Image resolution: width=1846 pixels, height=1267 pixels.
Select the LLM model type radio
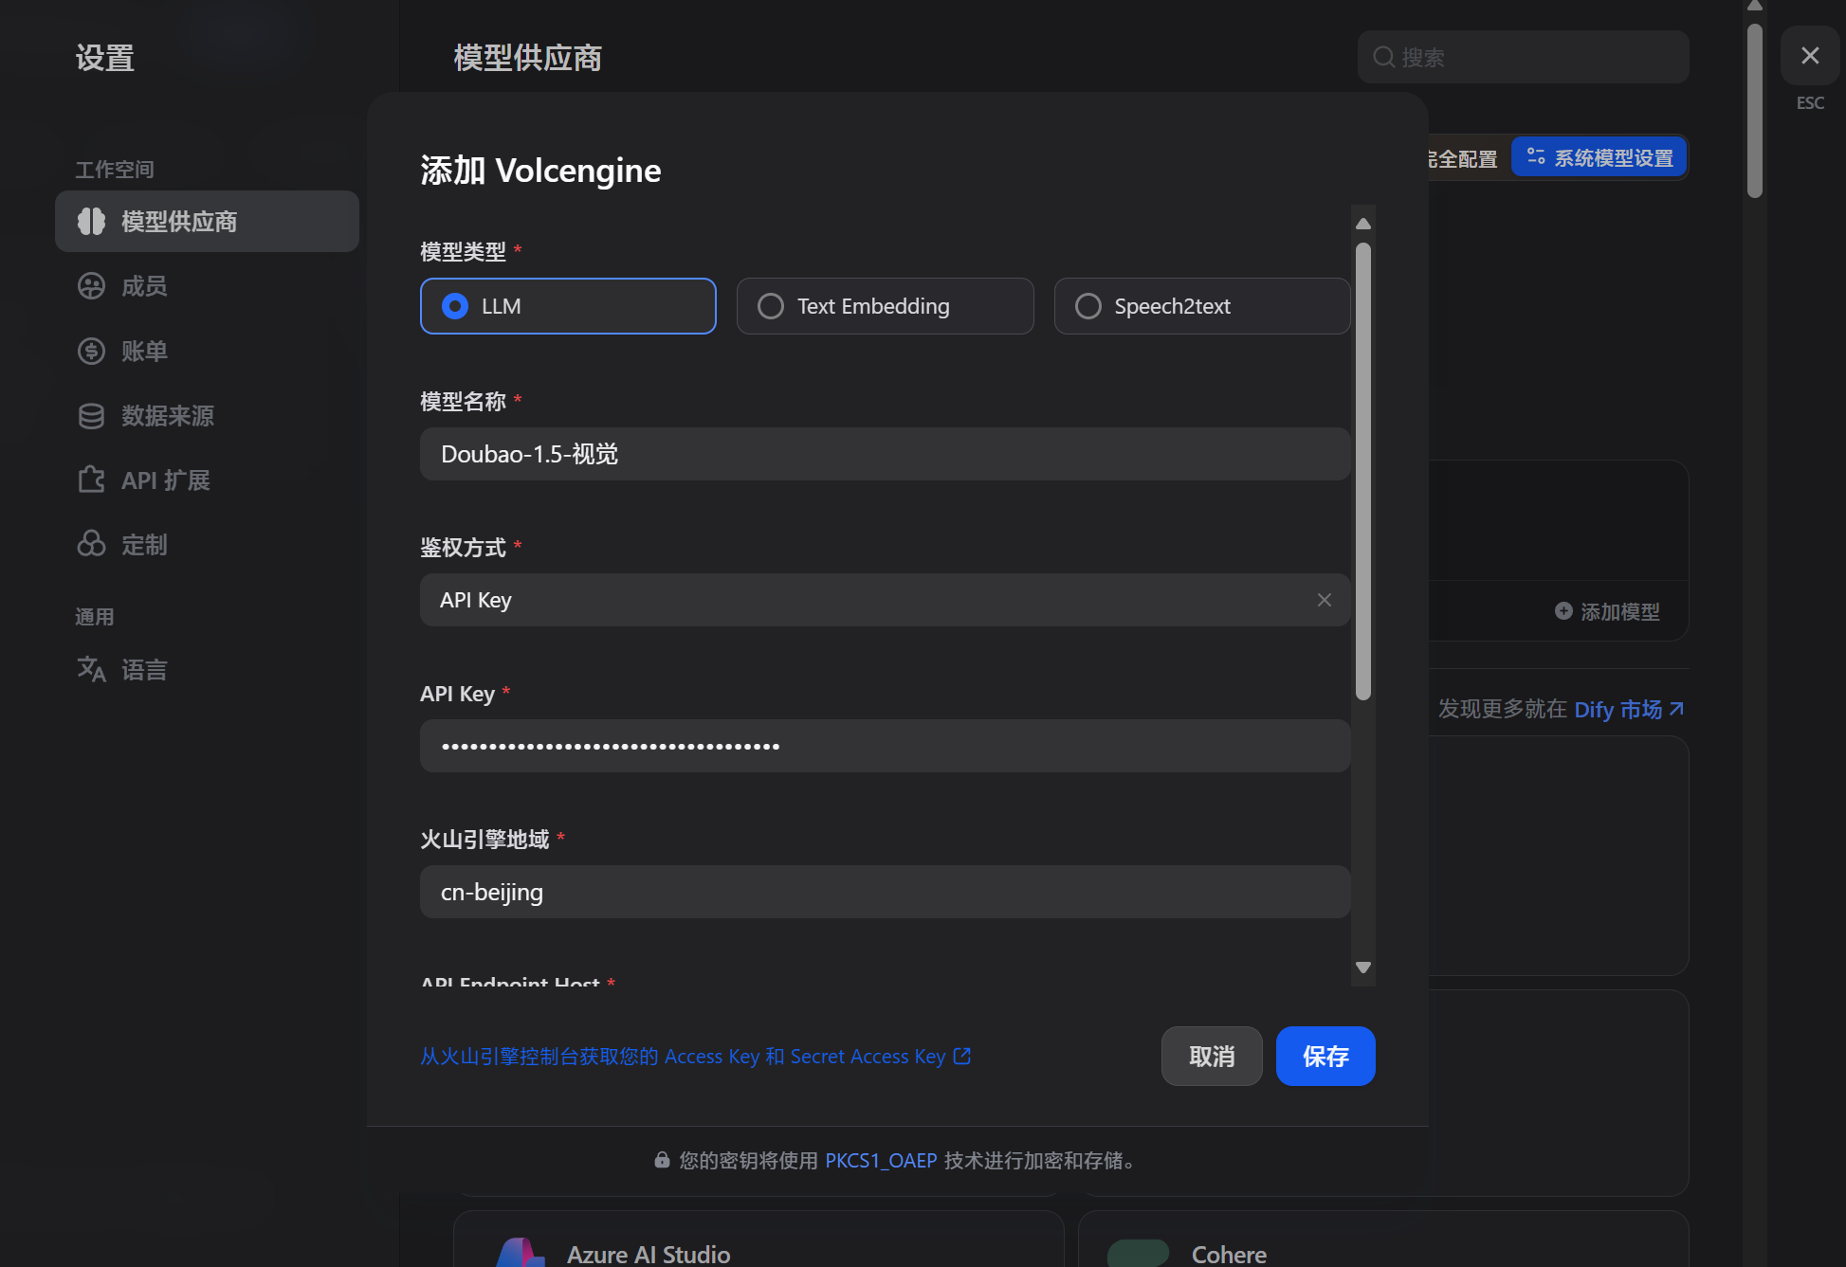pyautogui.click(x=455, y=306)
